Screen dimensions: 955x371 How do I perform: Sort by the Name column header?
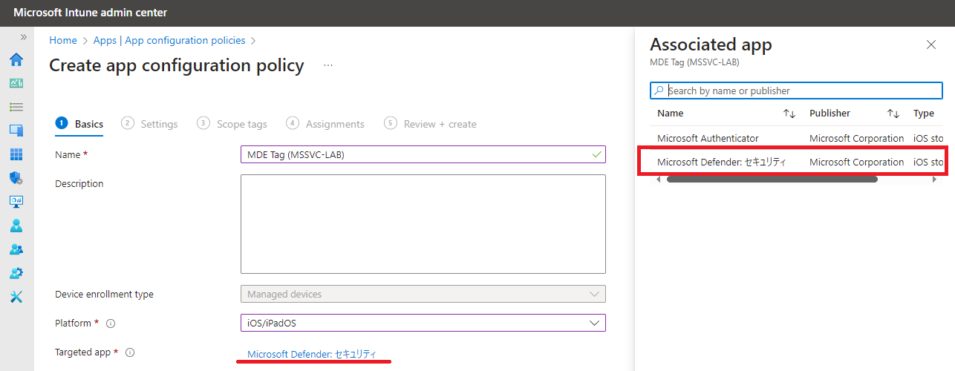tap(671, 114)
